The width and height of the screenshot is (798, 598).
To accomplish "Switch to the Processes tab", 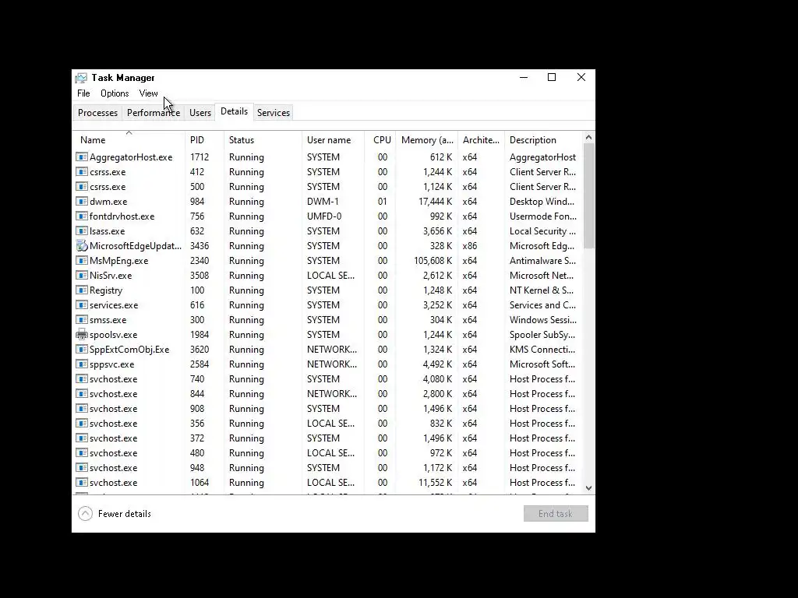I will (97, 113).
